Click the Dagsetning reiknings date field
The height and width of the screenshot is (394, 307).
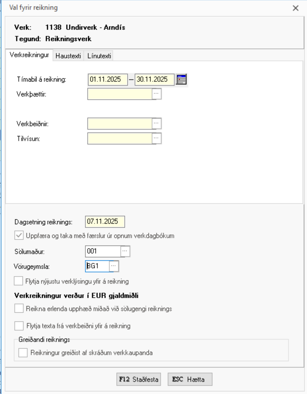[x=105, y=222]
